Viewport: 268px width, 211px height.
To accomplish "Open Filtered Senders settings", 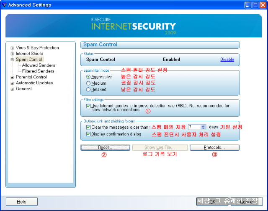I will 38,71.
